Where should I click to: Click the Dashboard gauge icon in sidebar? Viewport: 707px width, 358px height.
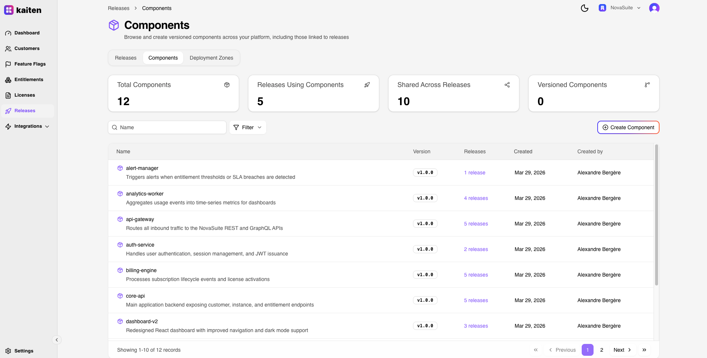pyautogui.click(x=8, y=33)
